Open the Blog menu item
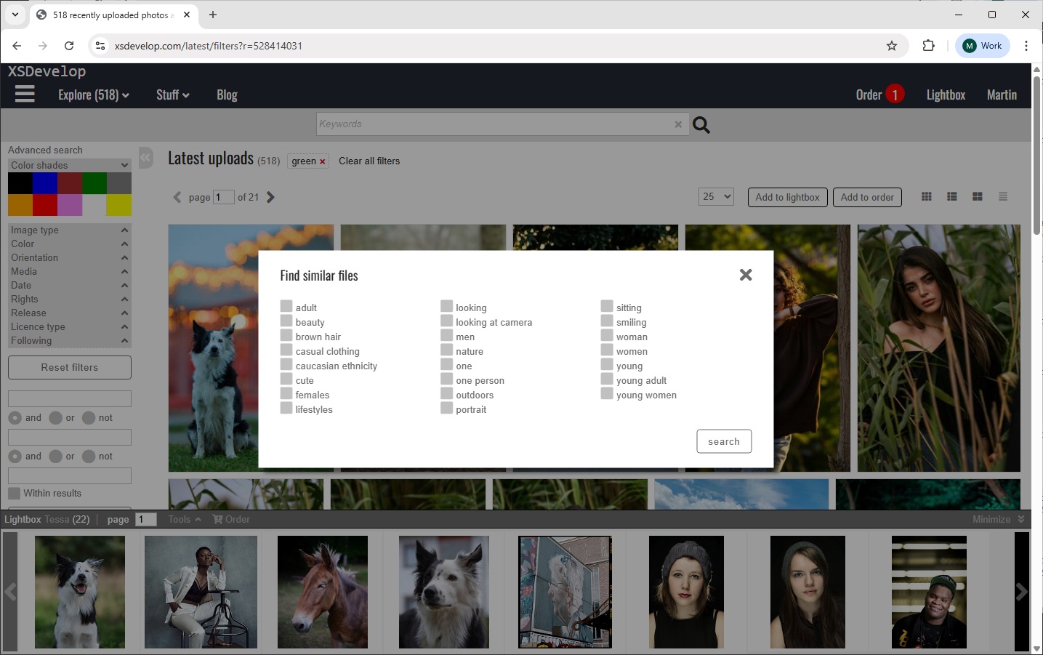The image size is (1043, 655). pyautogui.click(x=227, y=95)
